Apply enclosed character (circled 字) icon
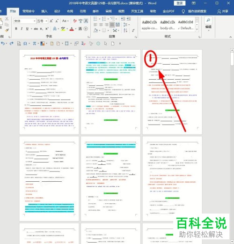 86,29
